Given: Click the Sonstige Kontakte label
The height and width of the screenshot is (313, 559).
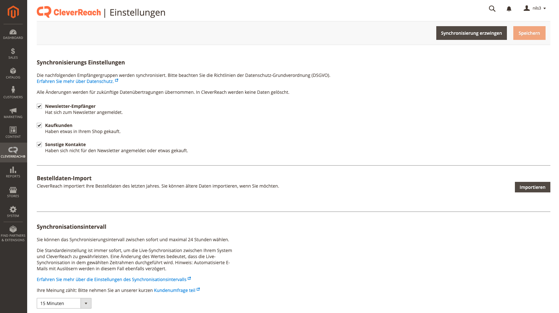Looking at the screenshot, I should pyautogui.click(x=66, y=145).
